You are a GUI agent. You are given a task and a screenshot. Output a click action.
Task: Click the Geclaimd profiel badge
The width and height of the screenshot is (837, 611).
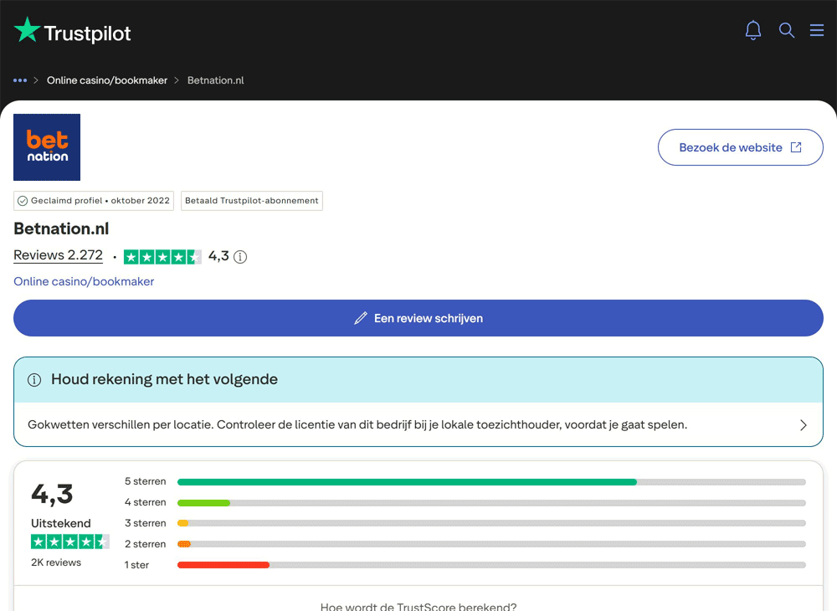[x=94, y=201]
